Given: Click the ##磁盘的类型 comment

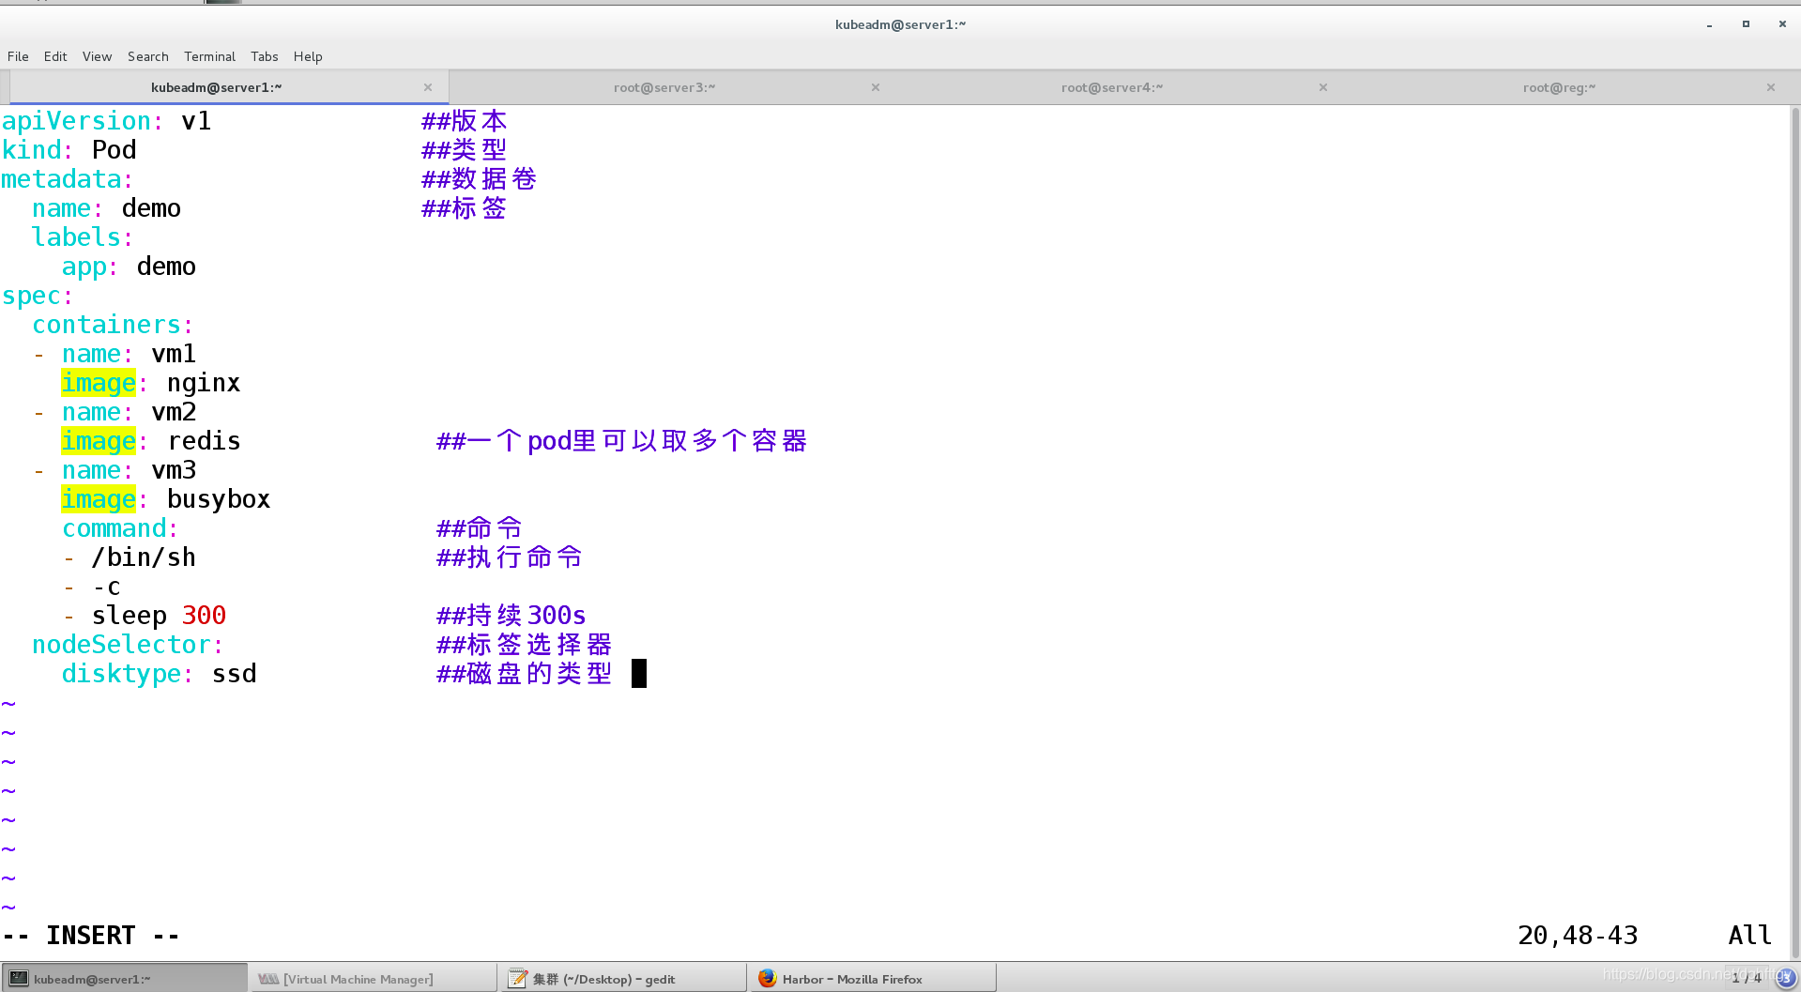Looking at the screenshot, I should 525,674.
